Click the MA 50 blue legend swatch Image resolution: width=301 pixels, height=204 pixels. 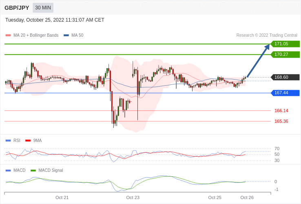tap(66, 35)
